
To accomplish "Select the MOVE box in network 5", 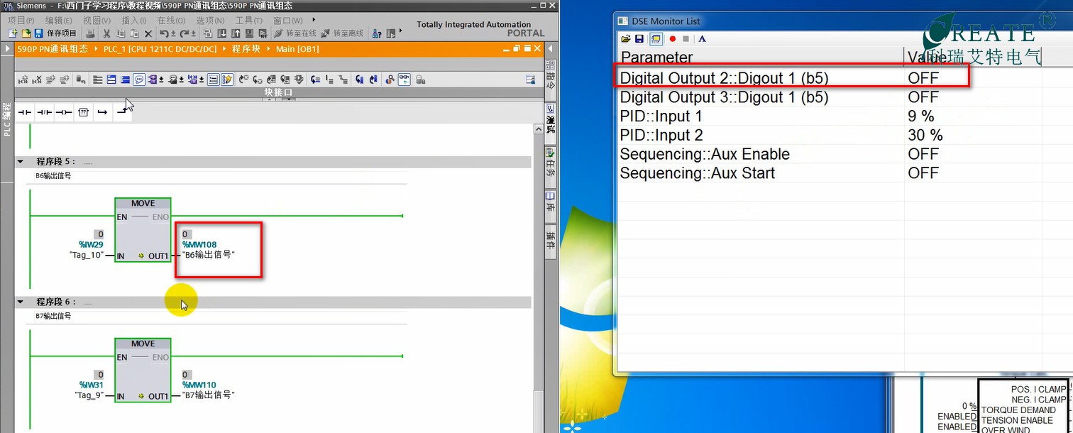I will 143,230.
